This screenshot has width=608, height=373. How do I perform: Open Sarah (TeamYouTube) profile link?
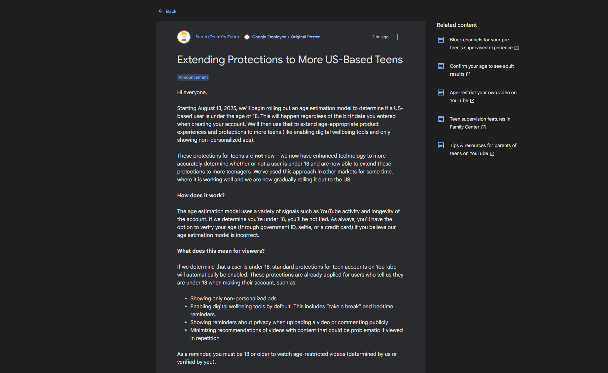(x=217, y=37)
